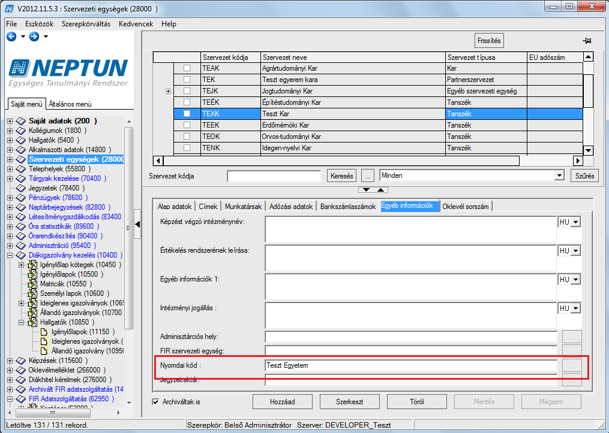Image resolution: width=609 pixels, height=433 pixels.
Task: Click the Neptun app icon in title bar
Action: click(10, 8)
